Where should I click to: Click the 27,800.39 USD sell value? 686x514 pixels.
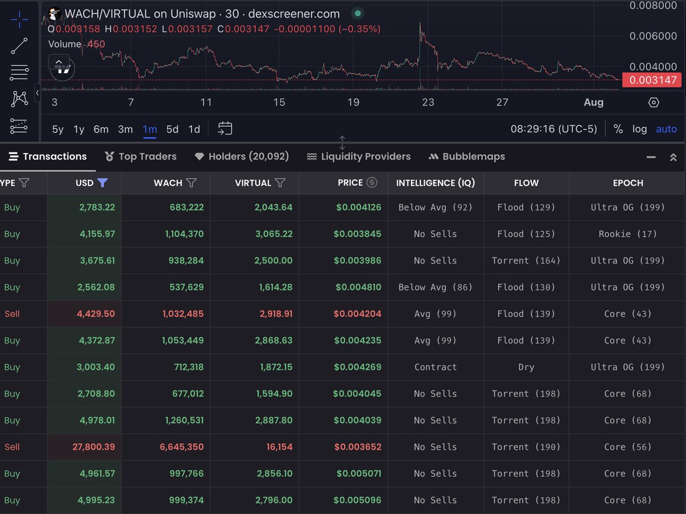[94, 447]
